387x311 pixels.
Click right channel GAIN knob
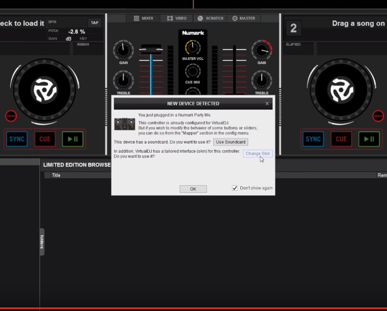[262, 50]
